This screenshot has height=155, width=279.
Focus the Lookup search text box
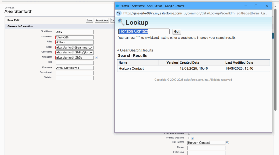click(x=144, y=31)
